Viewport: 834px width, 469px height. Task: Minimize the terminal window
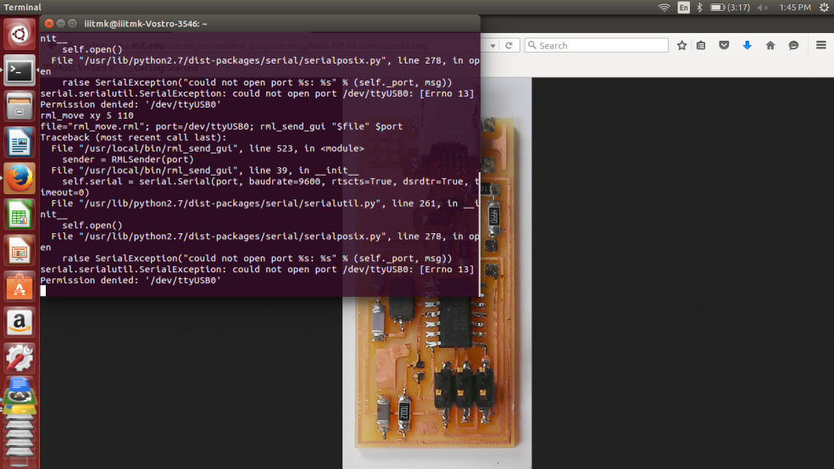point(61,24)
